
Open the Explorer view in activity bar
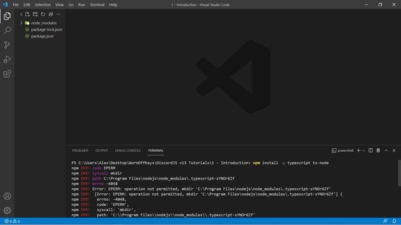(7, 16)
